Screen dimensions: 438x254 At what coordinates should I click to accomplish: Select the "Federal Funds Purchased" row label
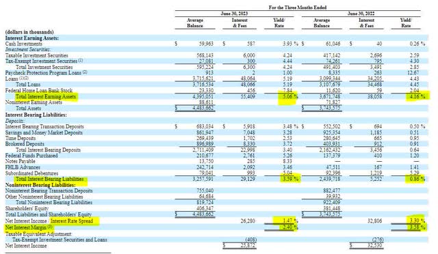pos(31,156)
